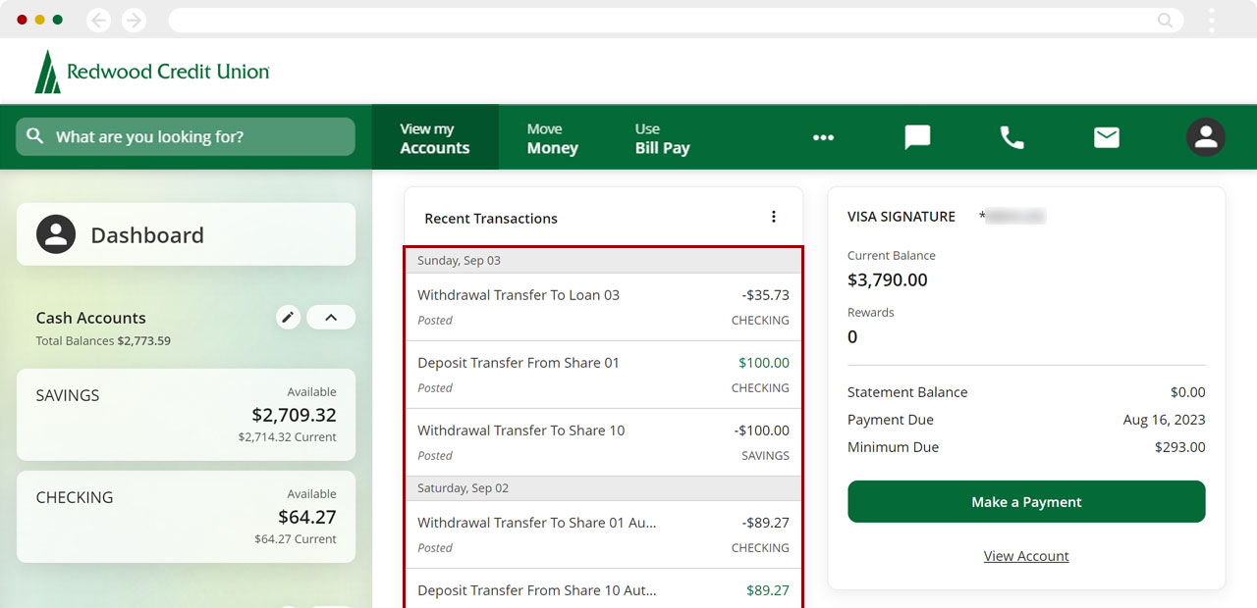Open Recent Transactions vertical dots menu

pos(773,217)
